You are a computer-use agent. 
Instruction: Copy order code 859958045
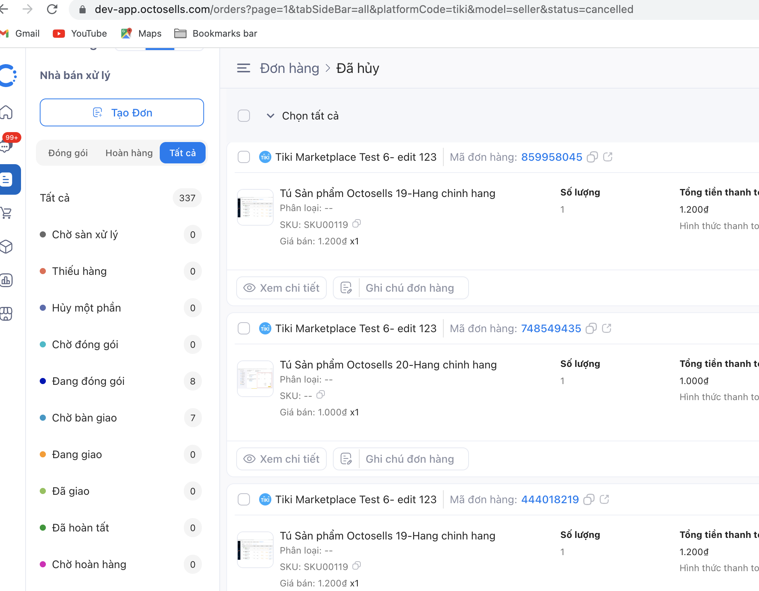click(x=592, y=157)
